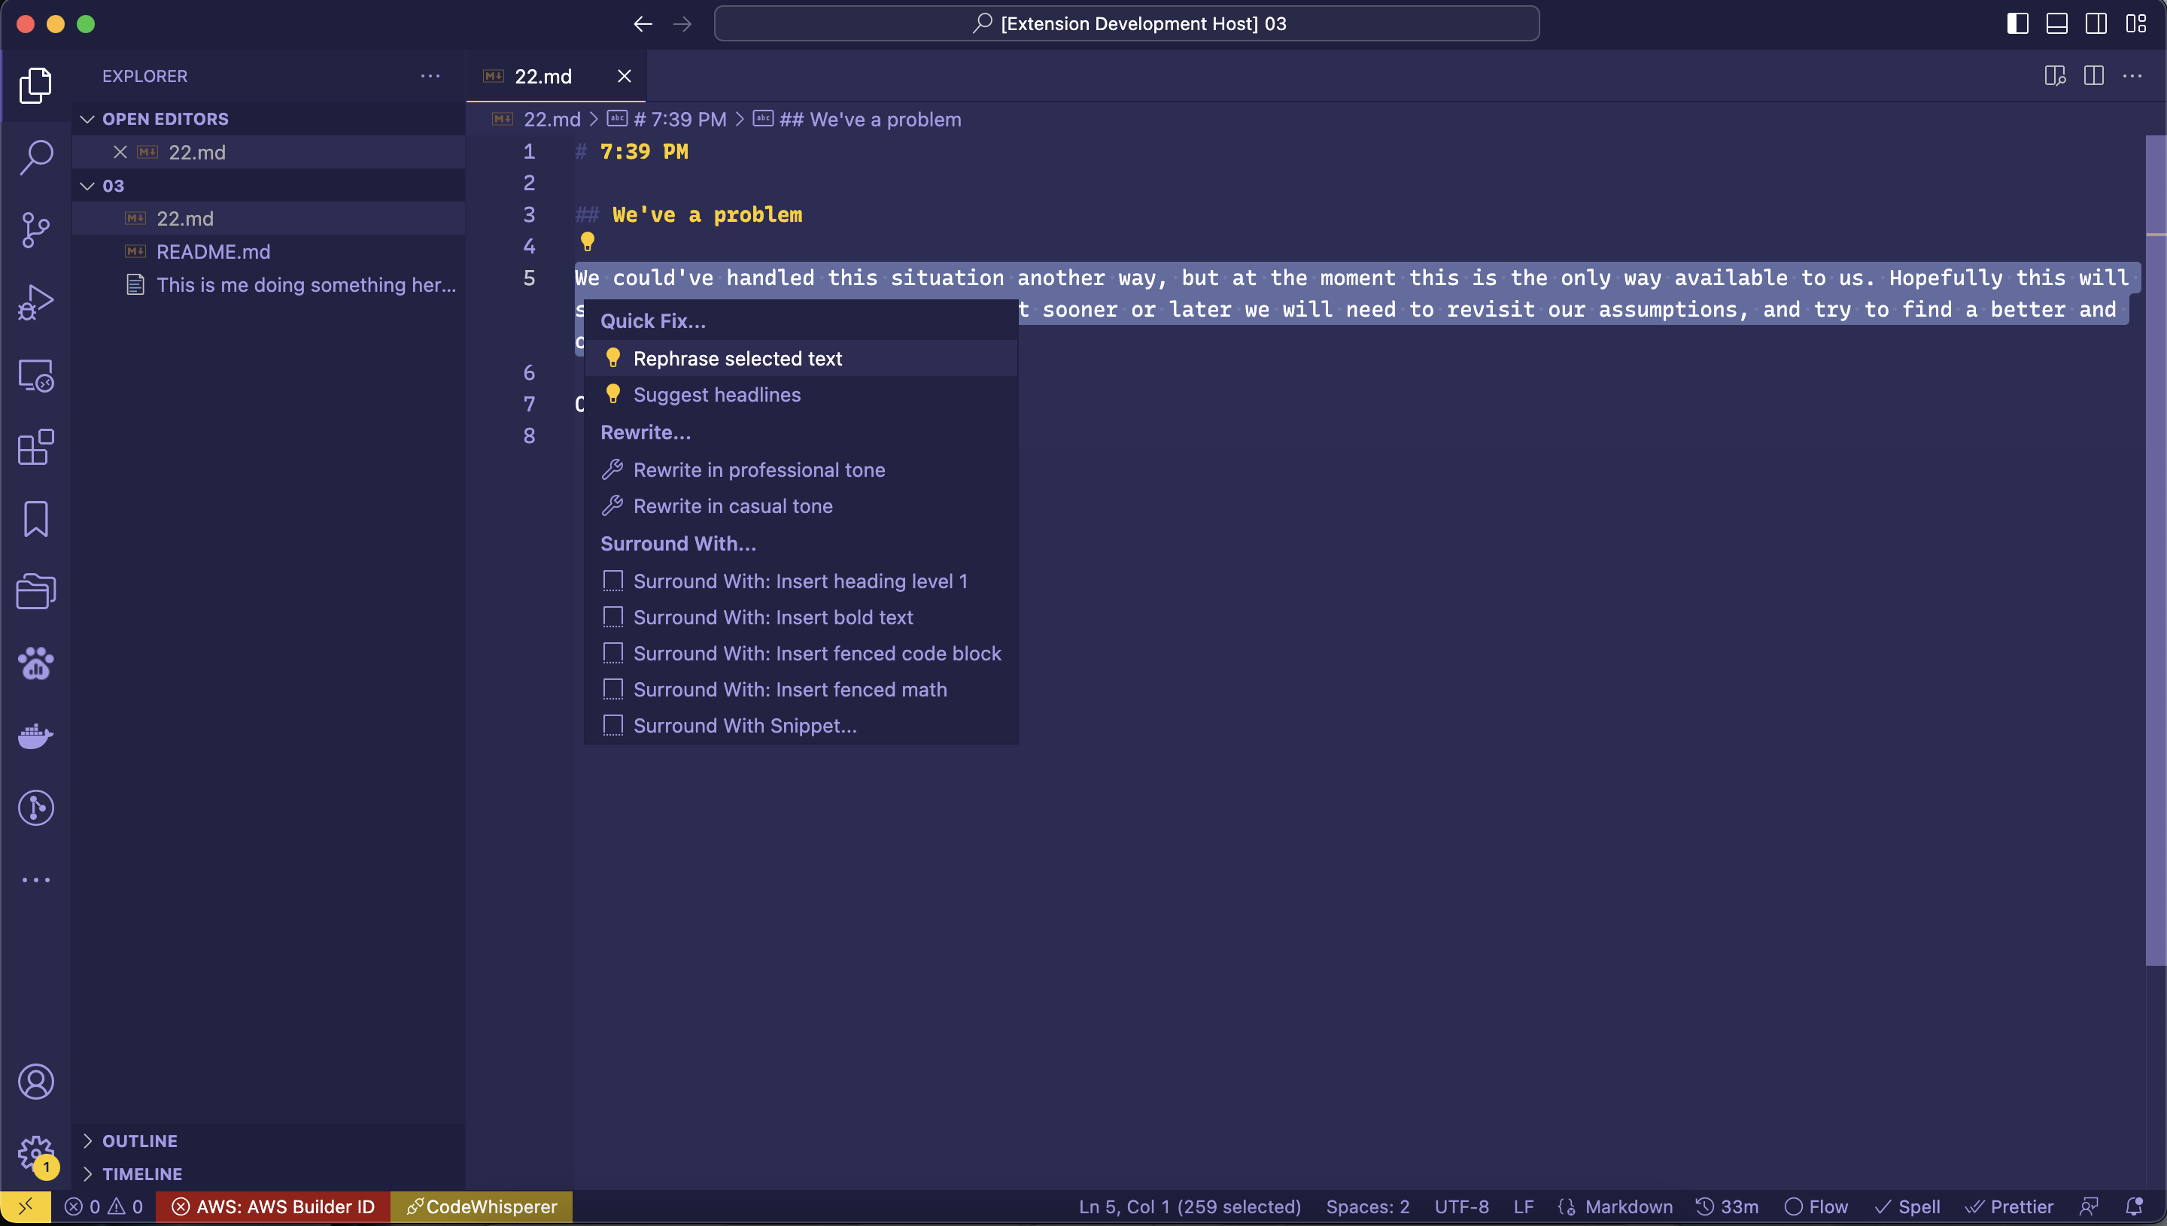The width and height of the screenshot is (2167, 1226).
Task: Go forward in navigation history
Action: (x=682, y=23)
